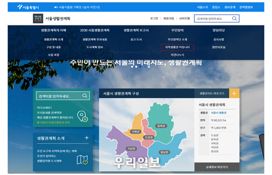Select the first banner slide dot
This screenshot has height=175, width=272.
point(132,67)
